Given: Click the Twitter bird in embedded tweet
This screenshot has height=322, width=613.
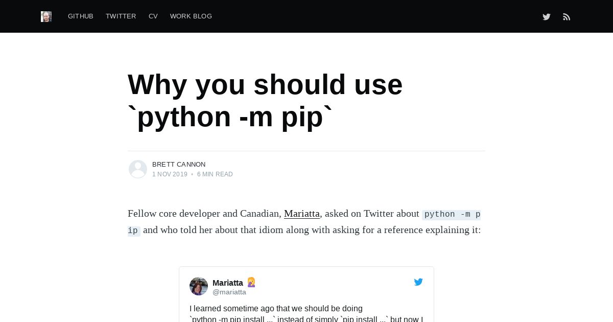Looking at the screenshot, I should [x=418, y=282].
